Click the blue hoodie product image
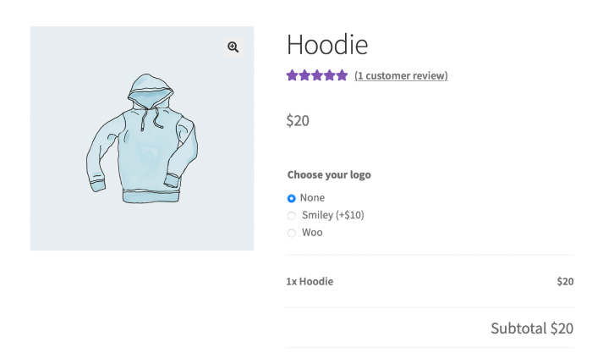Screen dimensions: 592x353 (x=141, y=138)
